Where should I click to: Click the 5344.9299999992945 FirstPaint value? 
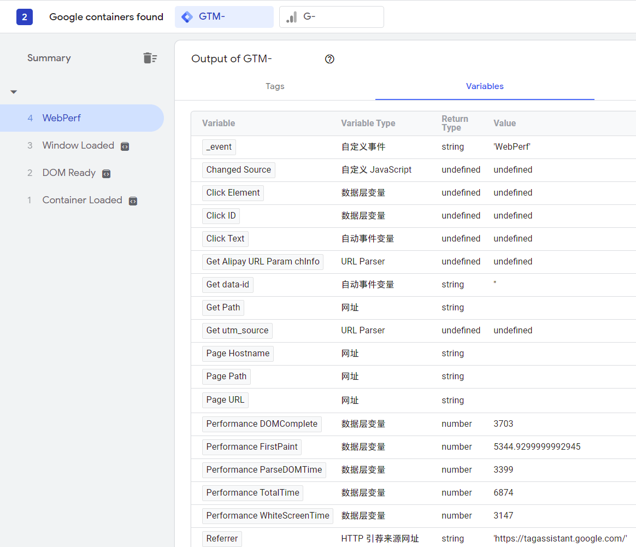[537, 447]
